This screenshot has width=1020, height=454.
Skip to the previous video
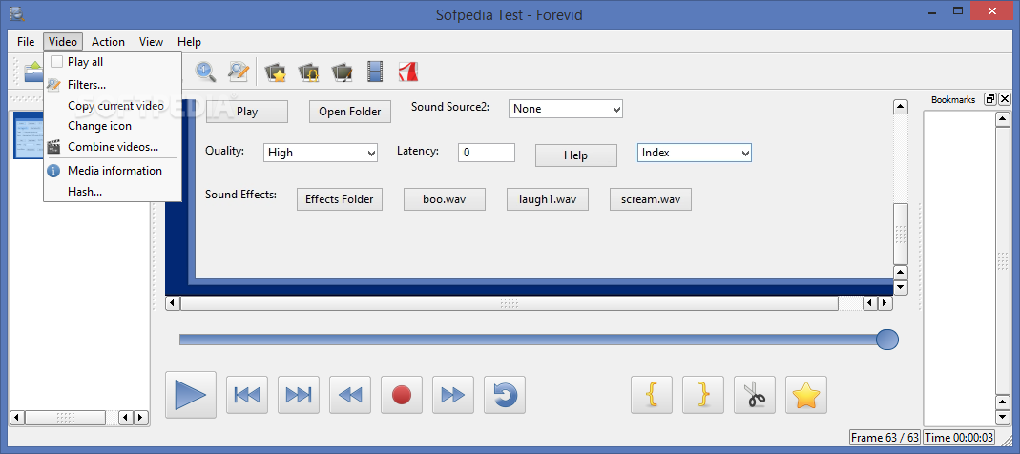(x=247, y=395)
